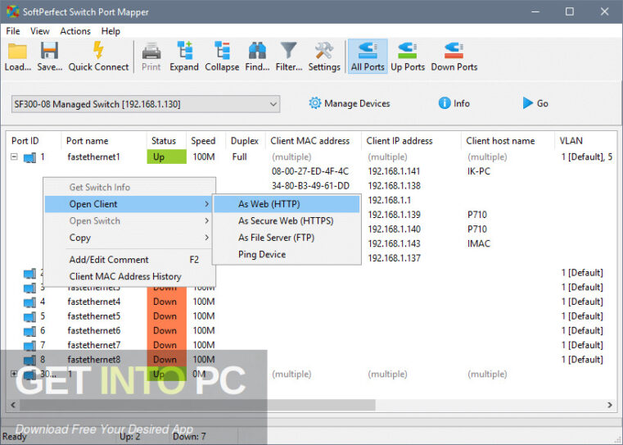Select Ping Device from submenu

287,254
